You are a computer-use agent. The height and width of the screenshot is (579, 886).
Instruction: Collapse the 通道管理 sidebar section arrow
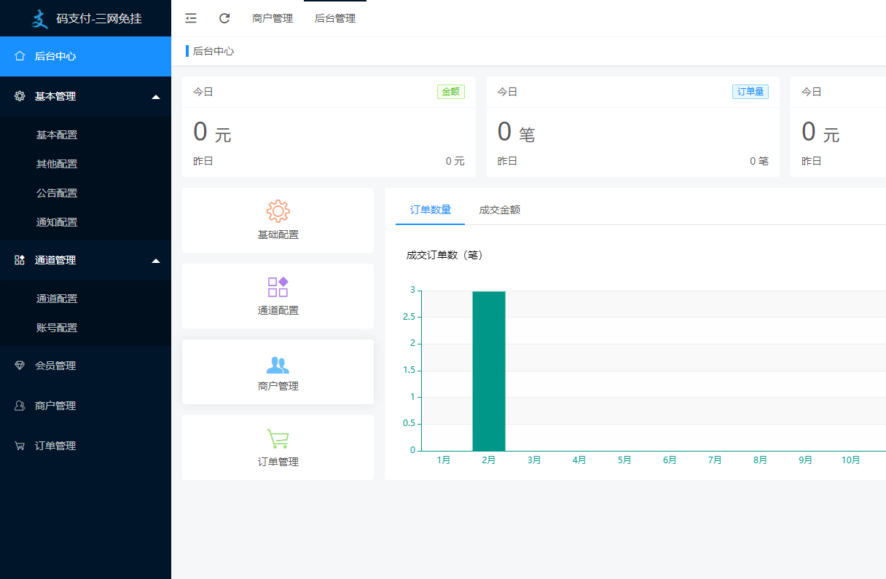[x=156, y=261]
